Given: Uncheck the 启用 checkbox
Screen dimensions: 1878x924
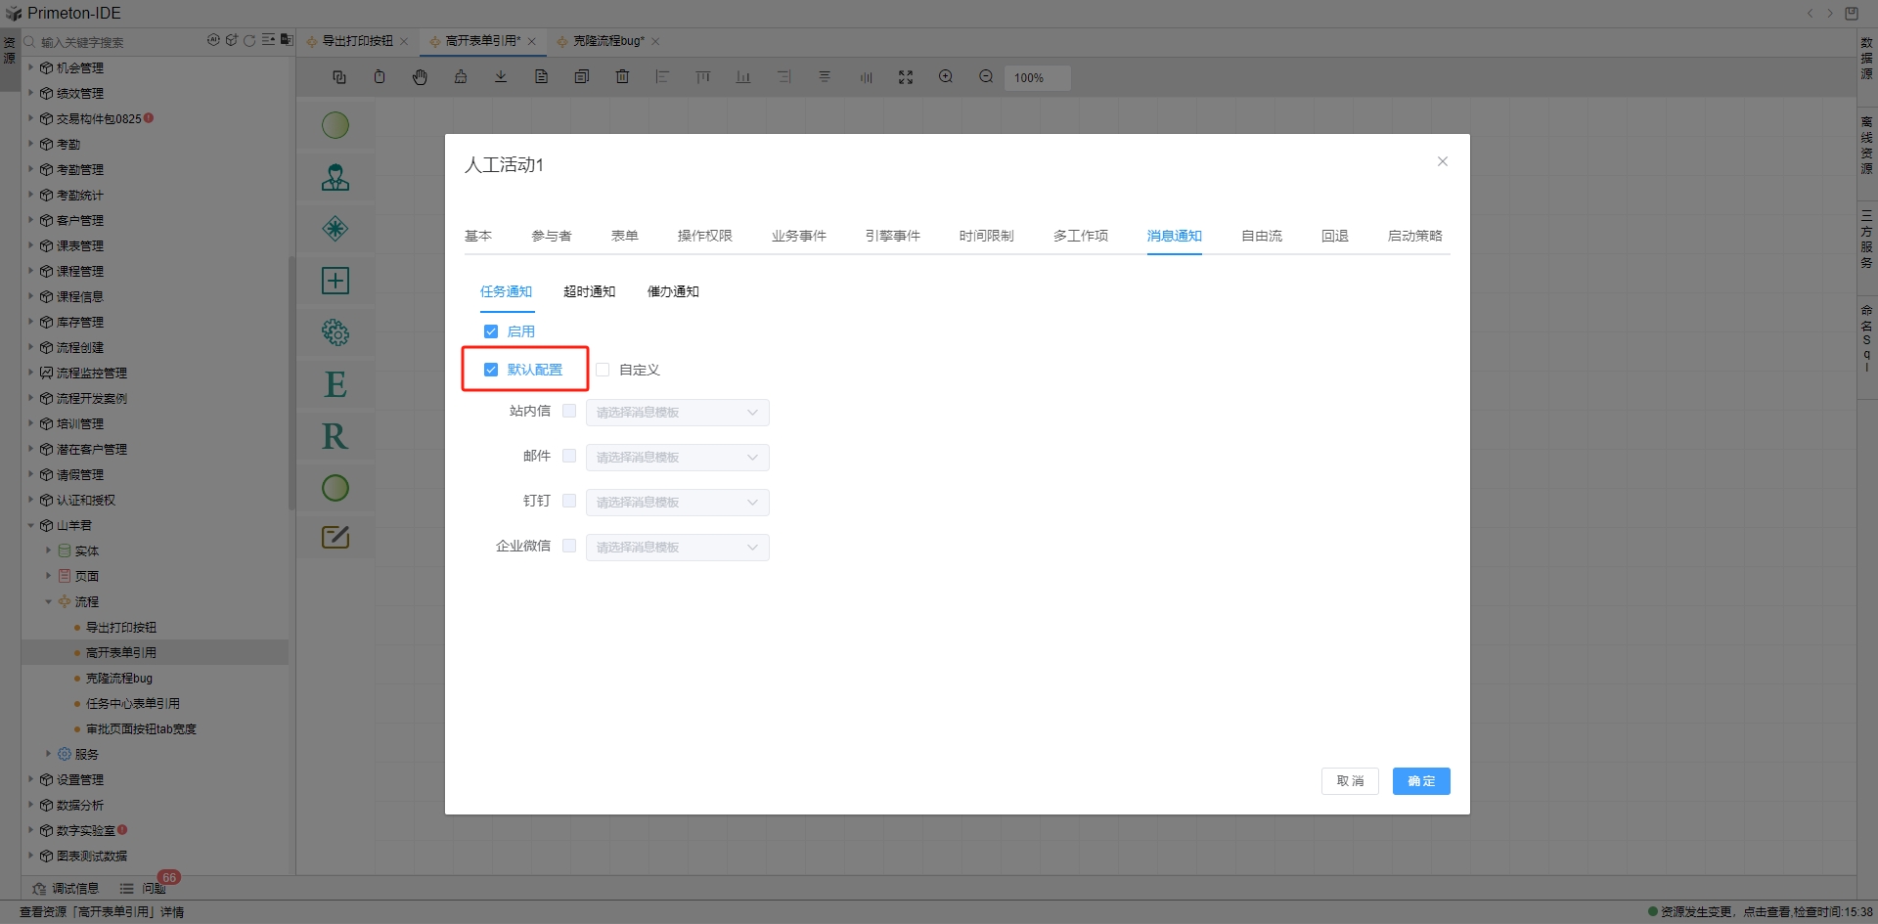Looking at the screenshot, I should click(491, 331).
